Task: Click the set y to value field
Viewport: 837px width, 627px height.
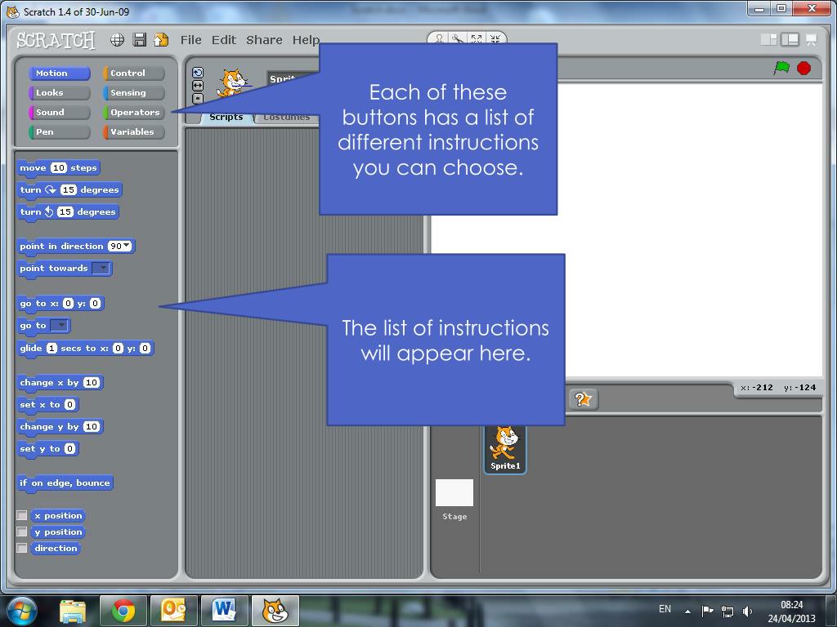Action: [69, 449]
